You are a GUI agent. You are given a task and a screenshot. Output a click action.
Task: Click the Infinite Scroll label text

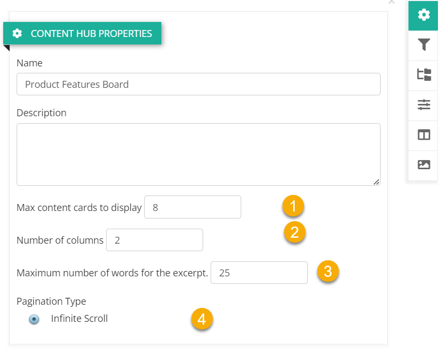(x=79, y=319)
